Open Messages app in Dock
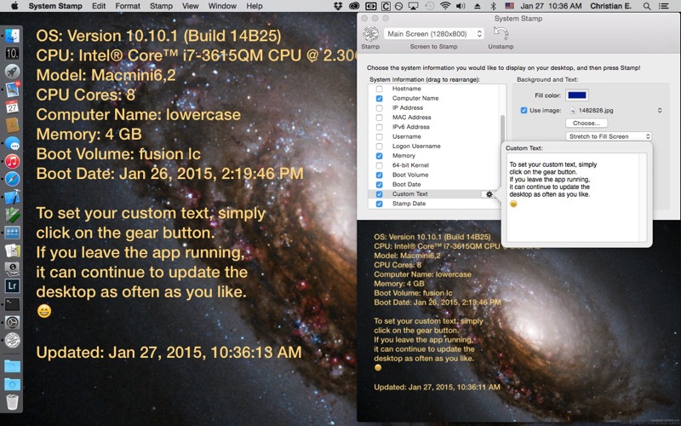The height and width of the screenshot is (426, 681). (x=12, y=143)
